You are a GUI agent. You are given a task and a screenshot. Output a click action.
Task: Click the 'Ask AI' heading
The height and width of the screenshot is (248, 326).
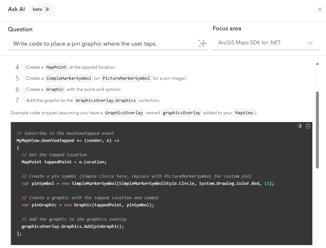(x=17, y=9)
